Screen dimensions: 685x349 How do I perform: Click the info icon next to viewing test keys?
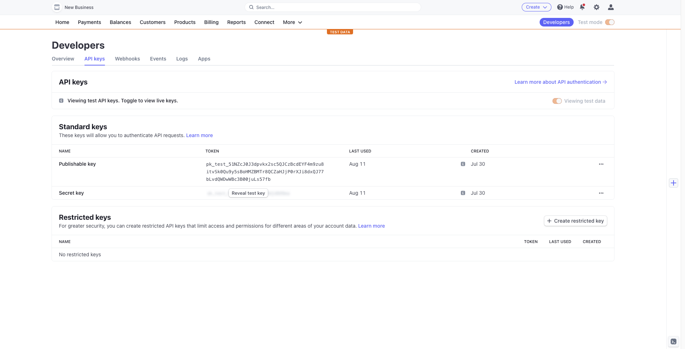(61, 101)
